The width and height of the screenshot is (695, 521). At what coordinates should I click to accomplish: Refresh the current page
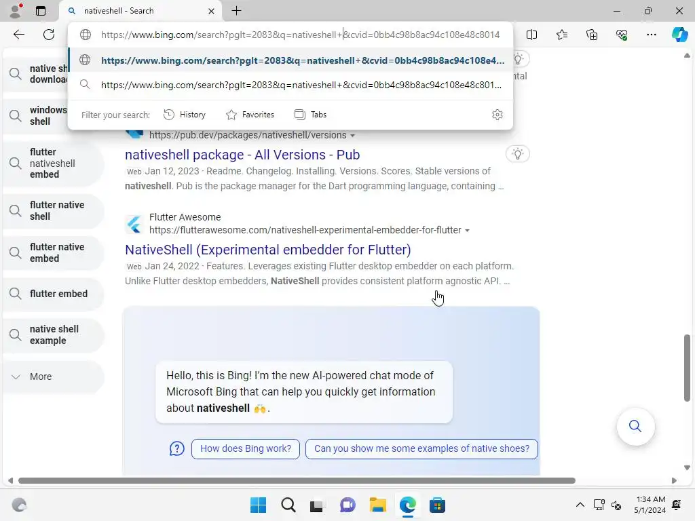(x=49, y=35)
